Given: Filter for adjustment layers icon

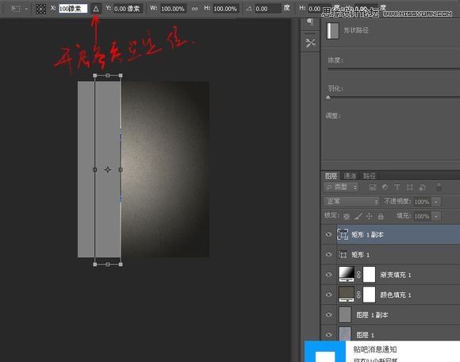Looking at the screenshot, I should [385, 187].
